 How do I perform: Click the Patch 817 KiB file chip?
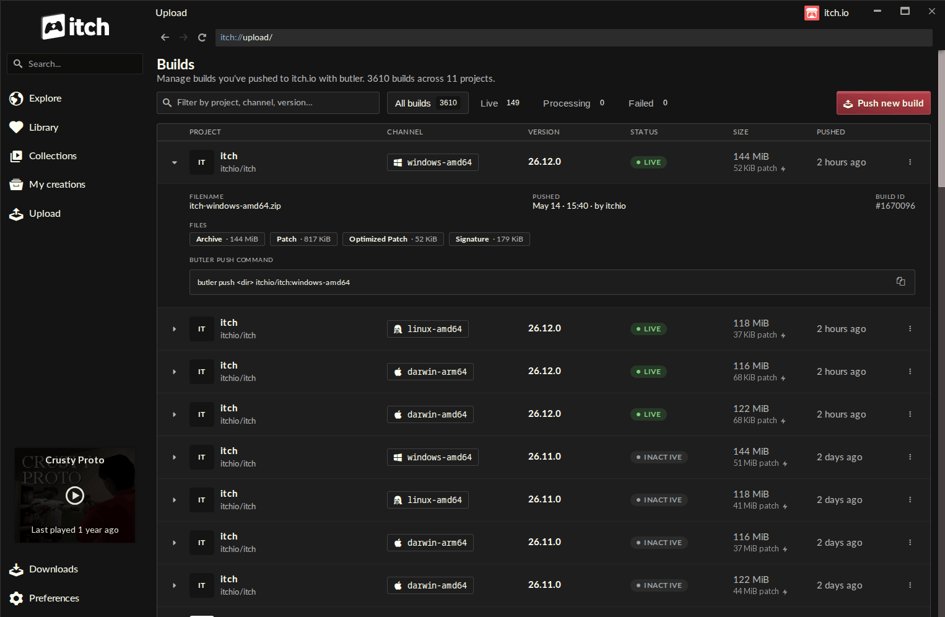(303, 239)
